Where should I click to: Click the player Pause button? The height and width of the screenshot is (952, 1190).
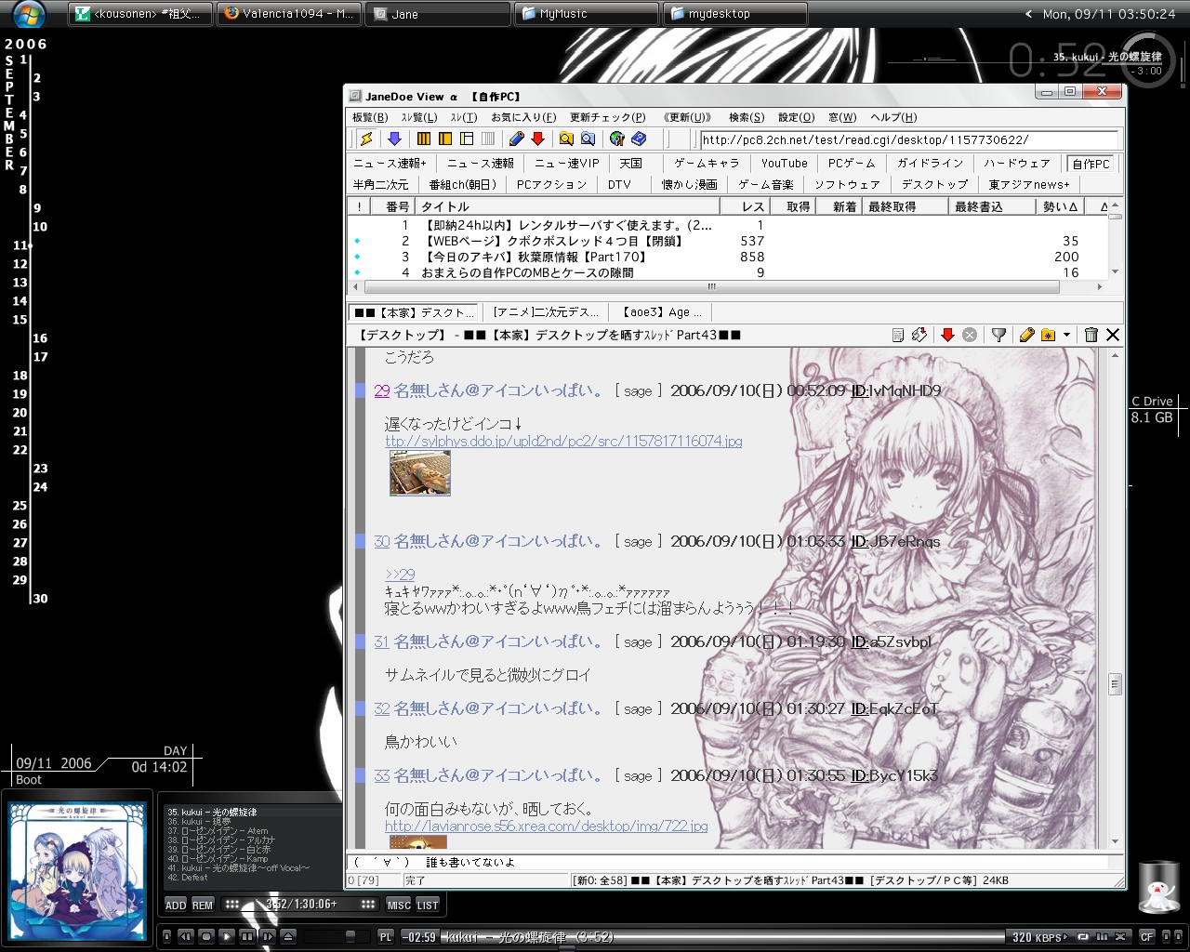click(x=246, y=936)
